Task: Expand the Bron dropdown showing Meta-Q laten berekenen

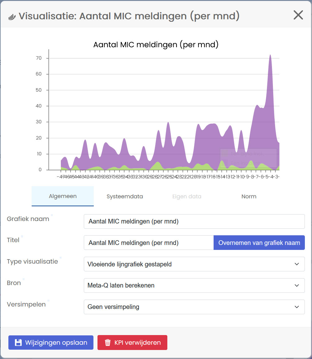Action: [x=194, y=285]
